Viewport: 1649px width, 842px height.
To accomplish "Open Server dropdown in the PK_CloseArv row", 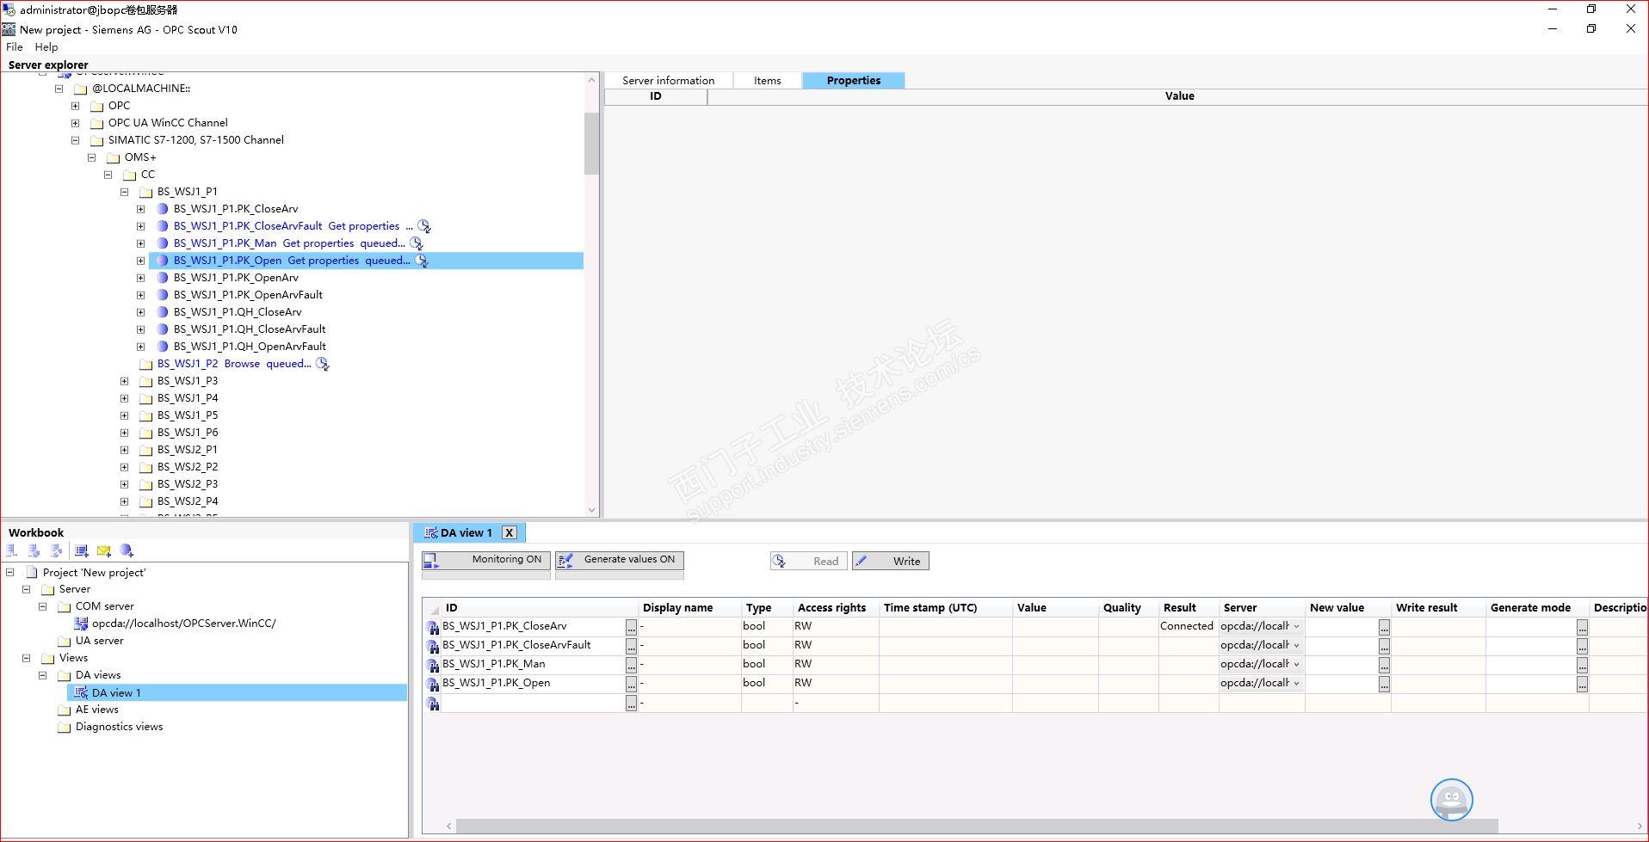I will (x=1296, y=626).
